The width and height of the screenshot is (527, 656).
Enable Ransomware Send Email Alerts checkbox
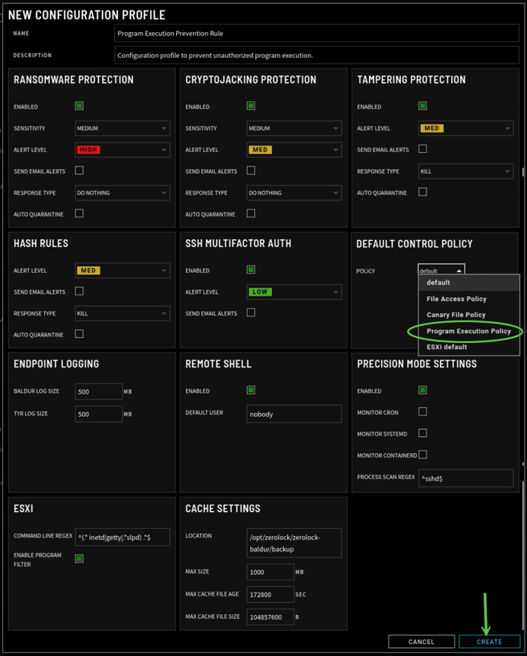pyautogui.click(x=79, y=171)
